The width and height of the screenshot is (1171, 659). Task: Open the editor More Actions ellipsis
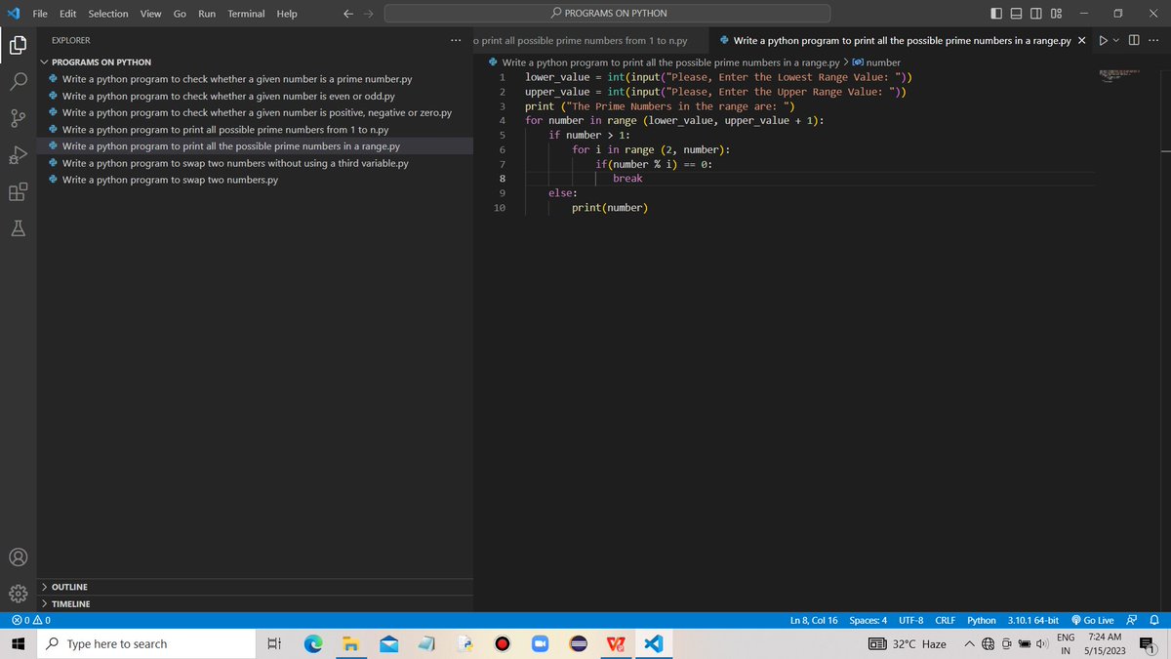[x=1154, y=41]
